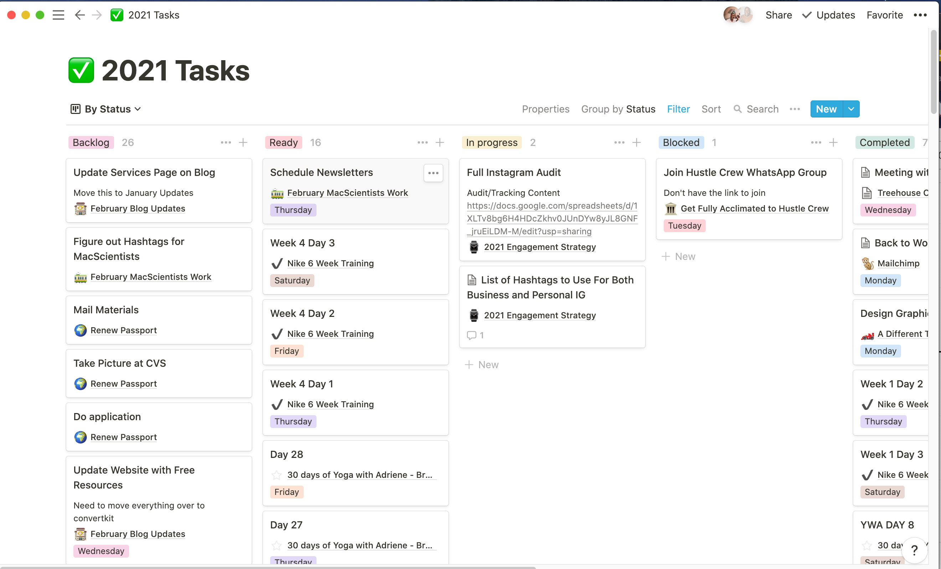941x569 pixels.
Task: Open the New button dropdown arrow
Action: coord(851,109)
